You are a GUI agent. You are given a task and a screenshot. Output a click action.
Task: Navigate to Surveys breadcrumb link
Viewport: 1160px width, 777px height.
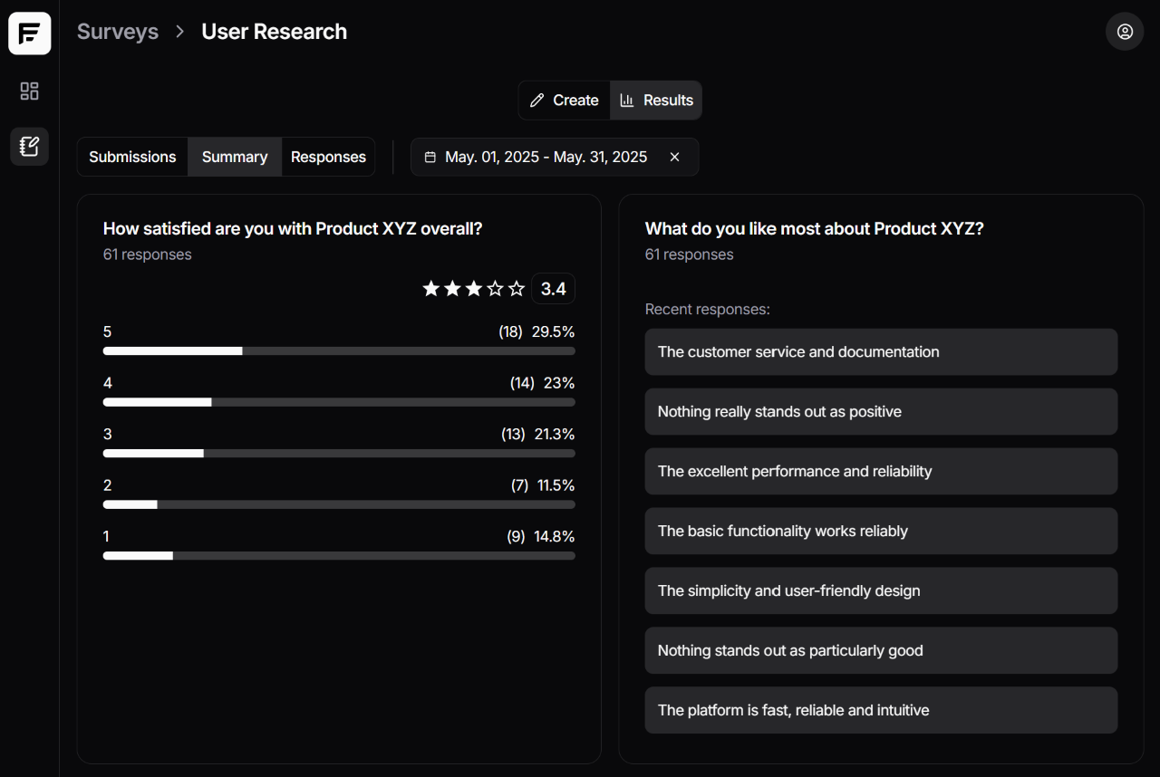click(x=118, y=32)
